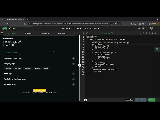Click the Try more examples button
Viewport: 160px width, 120px height.
[11, 53]
